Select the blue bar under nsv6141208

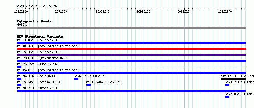coord(131,61)
